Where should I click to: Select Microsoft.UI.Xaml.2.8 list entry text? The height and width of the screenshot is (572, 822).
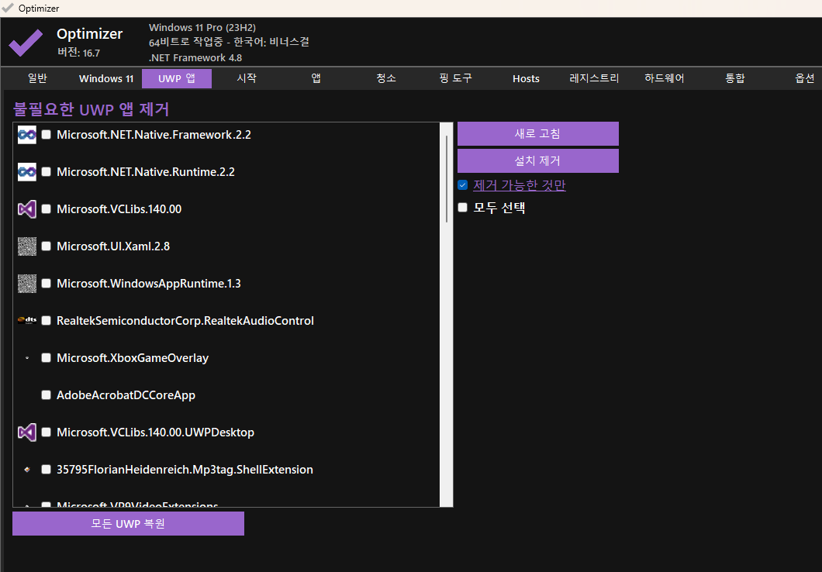(113, 246)
